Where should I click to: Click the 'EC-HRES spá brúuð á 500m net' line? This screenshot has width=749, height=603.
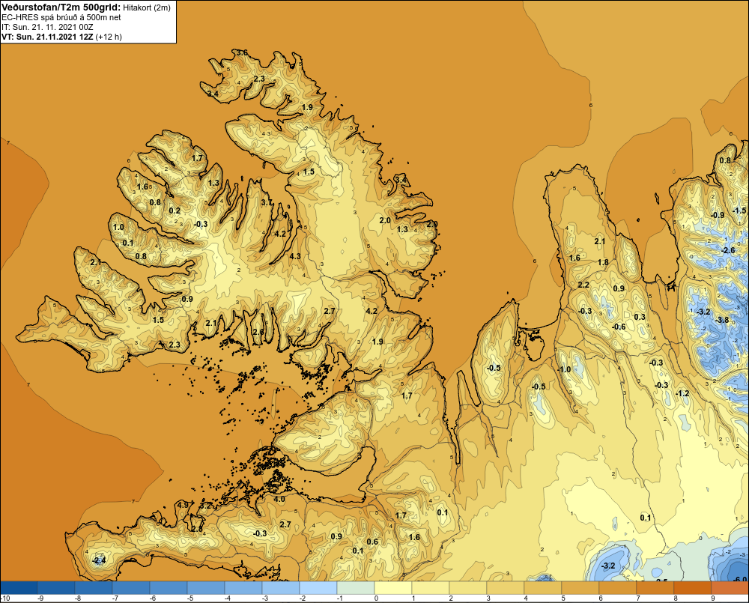pyautogui.click(x=61, y=17)
